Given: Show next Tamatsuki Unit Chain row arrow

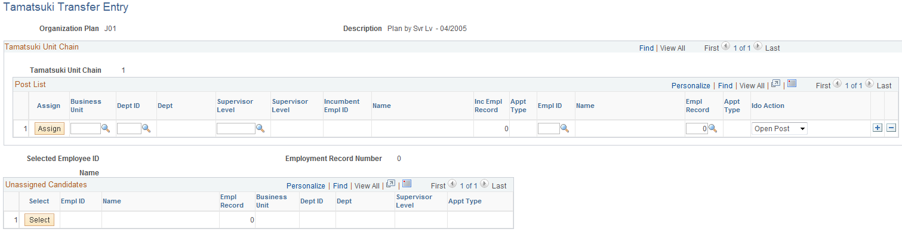Looking at the screenshot, I should point(758,47).
